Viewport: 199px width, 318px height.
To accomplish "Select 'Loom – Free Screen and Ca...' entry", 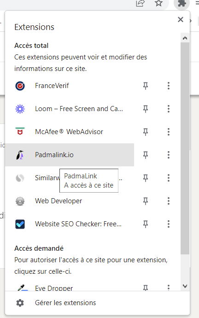I will click(x=79, y=109).
